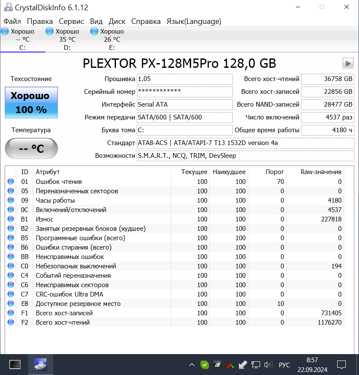The image size is (359, 375).
Task: Click the 4180 ч power-on hours value
Action: pyautogui.click(x=327, y=130)
